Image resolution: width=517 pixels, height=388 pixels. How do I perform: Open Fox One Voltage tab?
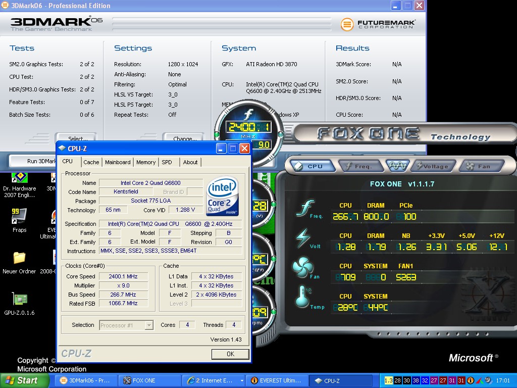[434, 166]
